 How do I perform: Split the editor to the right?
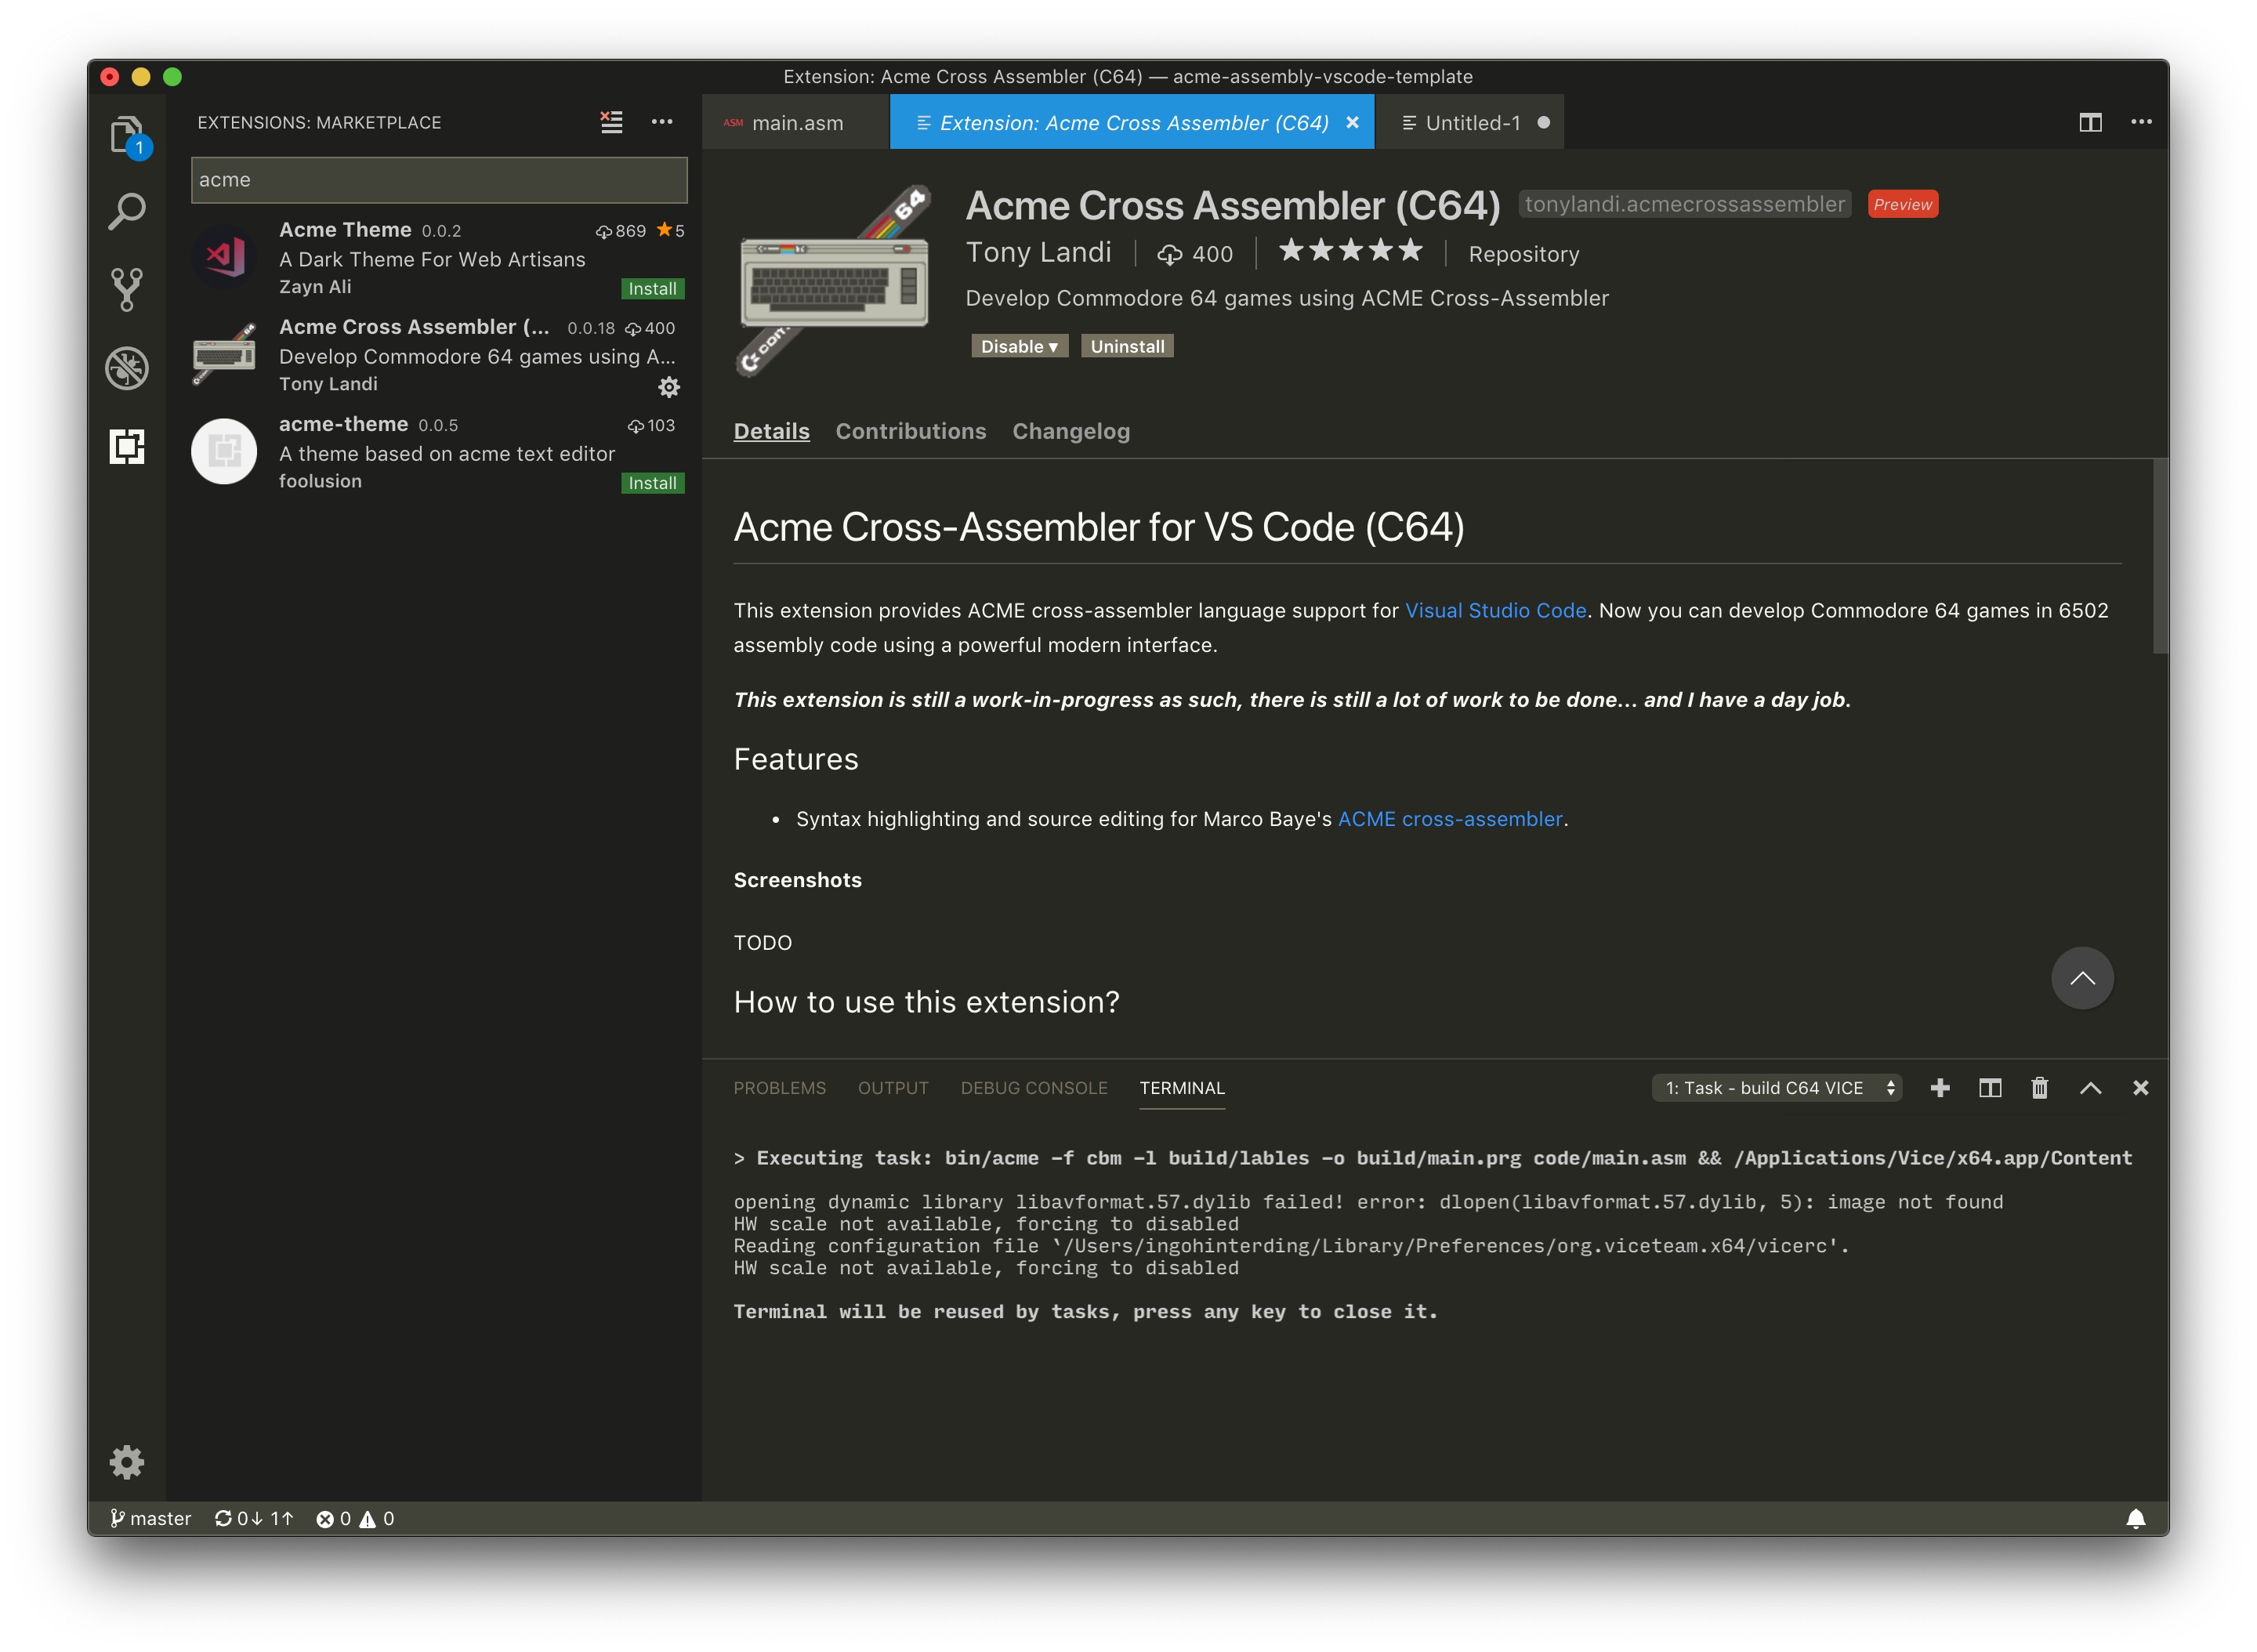pos(2090,122)
